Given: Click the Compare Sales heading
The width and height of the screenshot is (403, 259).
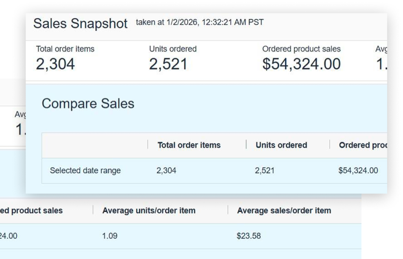Looking at the screenshot, I should (88, 104).
